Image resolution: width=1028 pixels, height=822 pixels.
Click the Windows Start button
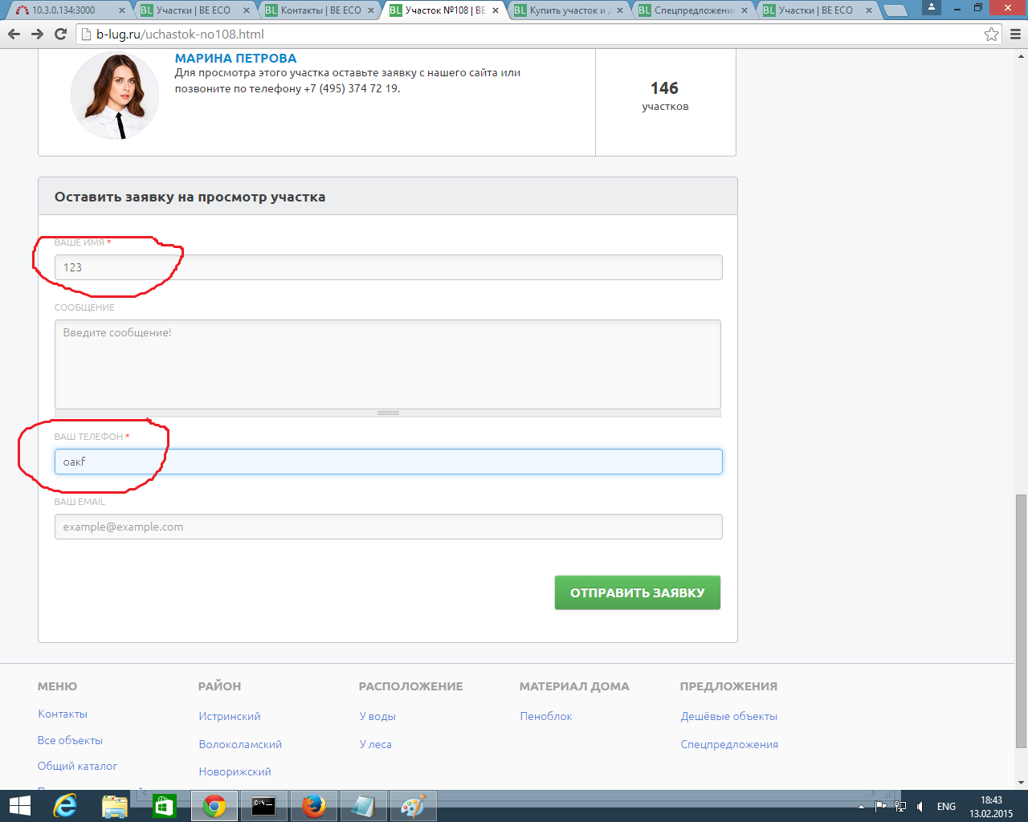pyautogui.click(x=19, y=805)
